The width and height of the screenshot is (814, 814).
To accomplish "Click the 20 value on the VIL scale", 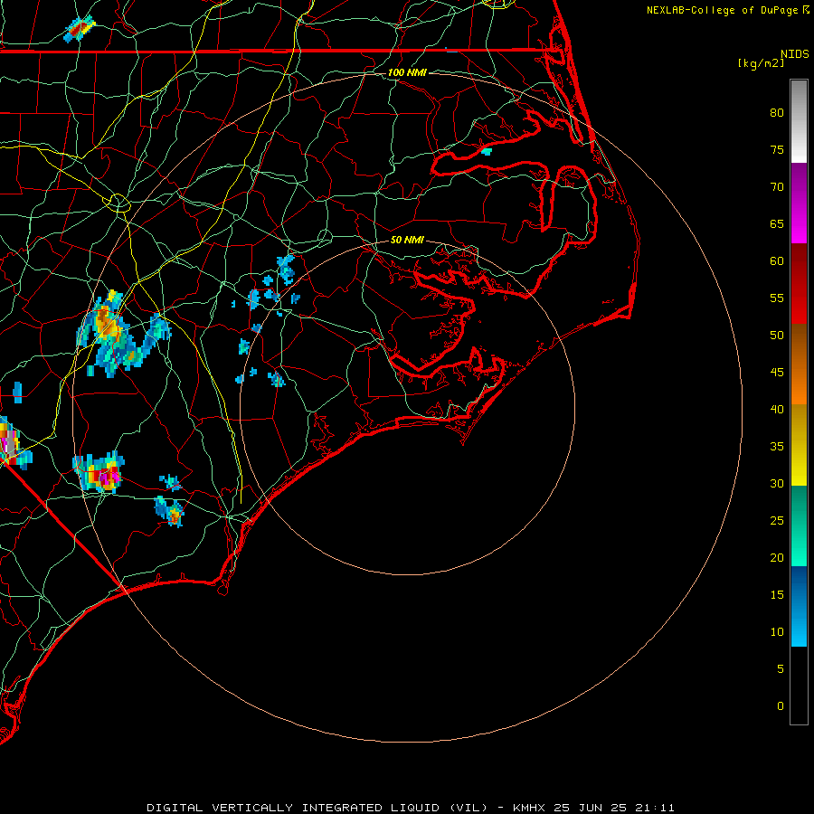I will coord(777,558).
